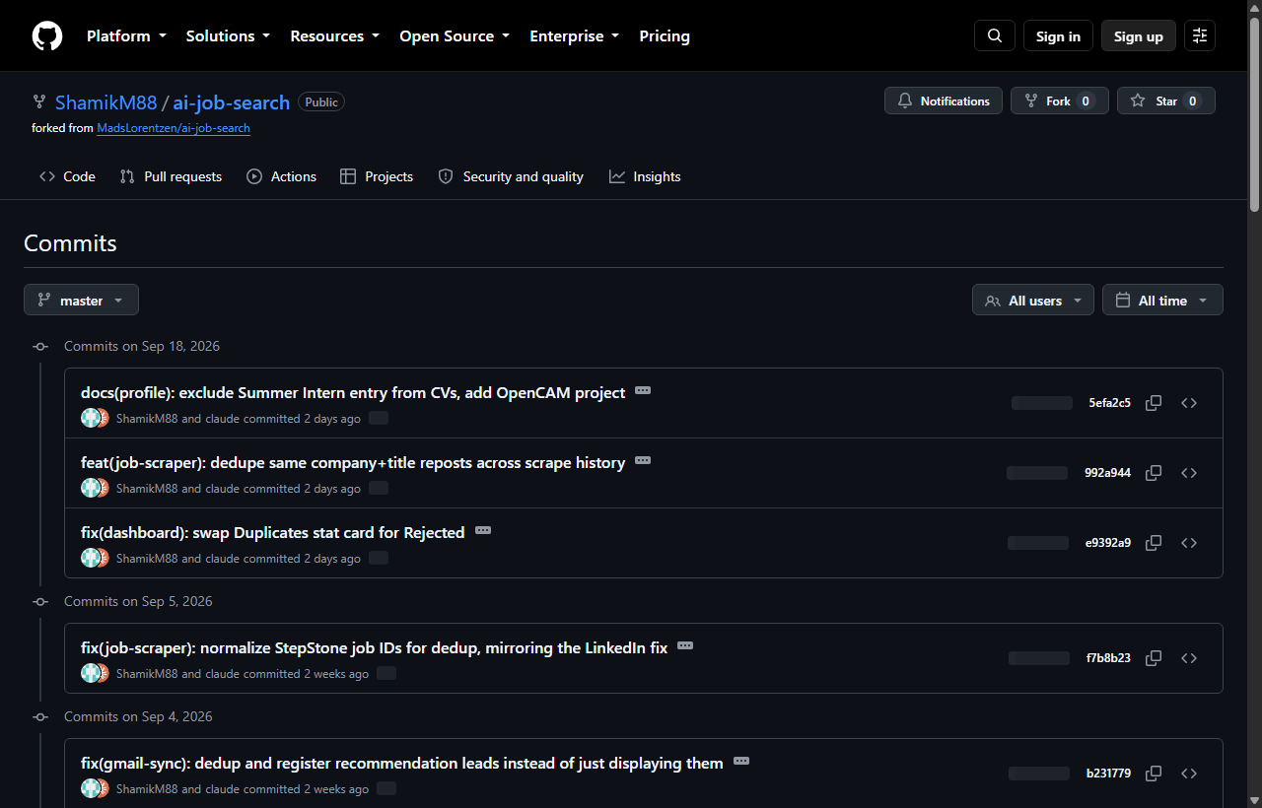Expand the Resources menu
This screenshot has height=808, width=1262.
click(334, 36)
